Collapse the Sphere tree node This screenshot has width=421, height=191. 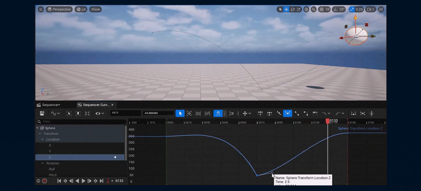pos(37,128)
